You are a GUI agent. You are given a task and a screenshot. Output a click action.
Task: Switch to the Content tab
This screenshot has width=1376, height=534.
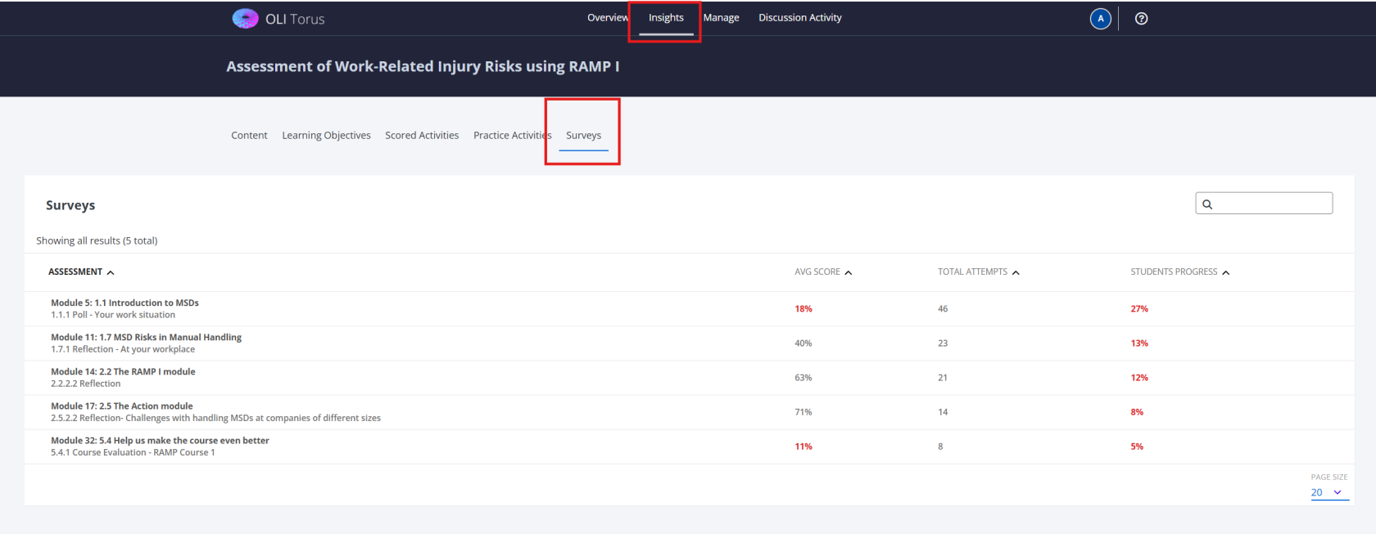pyautogui.click(x=249, y=136)
